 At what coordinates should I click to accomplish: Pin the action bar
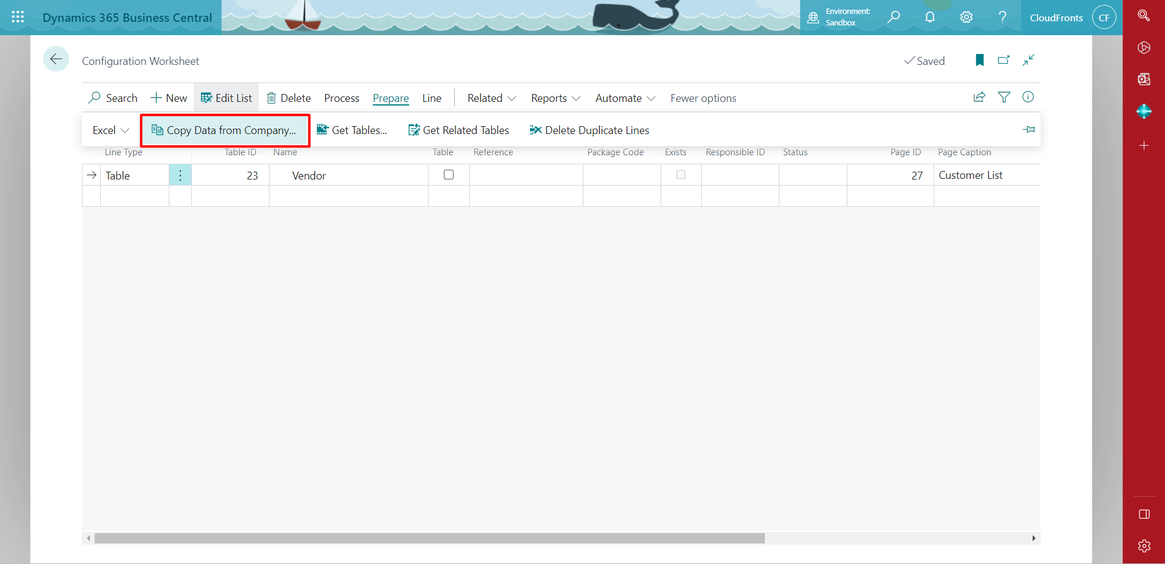(1028, 130)
